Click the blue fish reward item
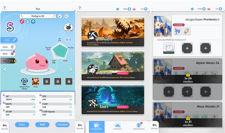Image resolution: width=225 pixels, height=133 pixels. pyautogui.click(x=177, y=31)
